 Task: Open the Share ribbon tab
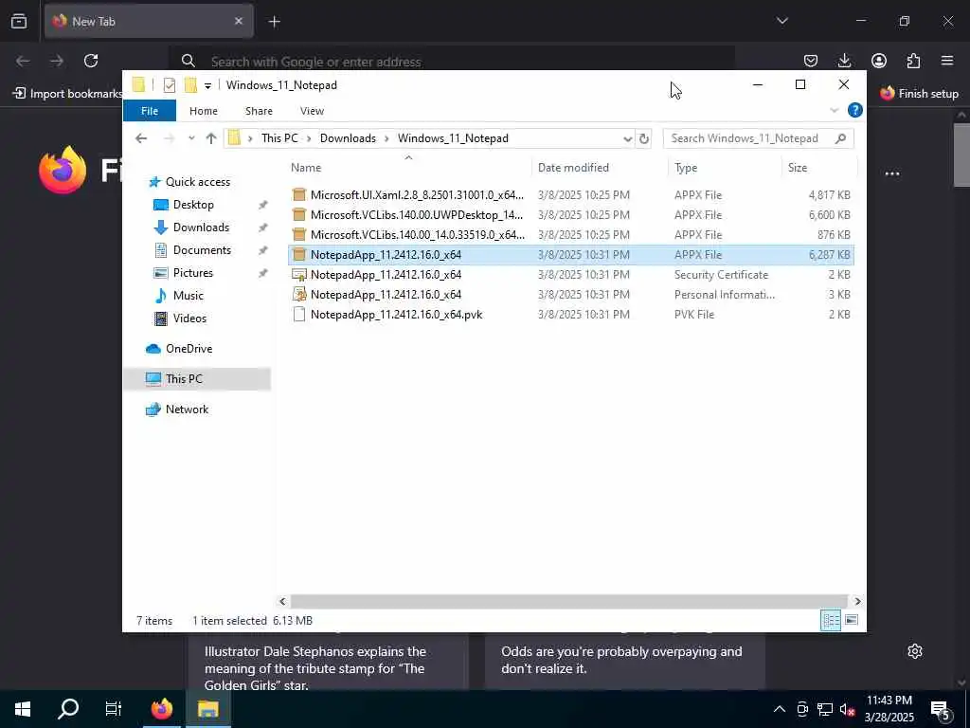(x=259, y=111)
